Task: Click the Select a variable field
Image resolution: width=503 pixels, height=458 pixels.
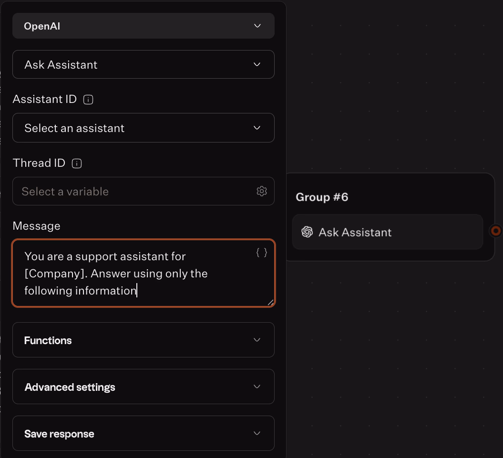Action: coord(133,191)
